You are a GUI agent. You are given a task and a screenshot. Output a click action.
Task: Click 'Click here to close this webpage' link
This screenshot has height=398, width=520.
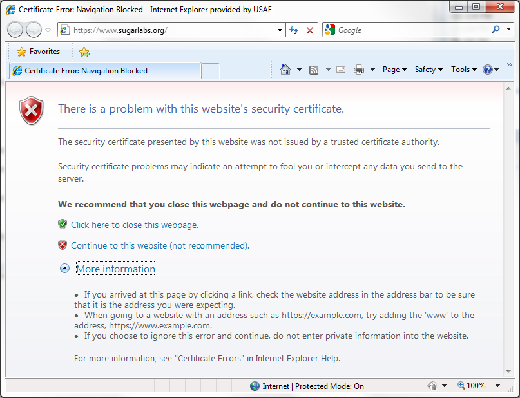click(x=134, y=225)
